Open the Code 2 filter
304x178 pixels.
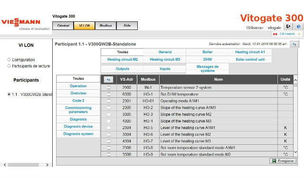pyautogui.click(x=78, y=101)
